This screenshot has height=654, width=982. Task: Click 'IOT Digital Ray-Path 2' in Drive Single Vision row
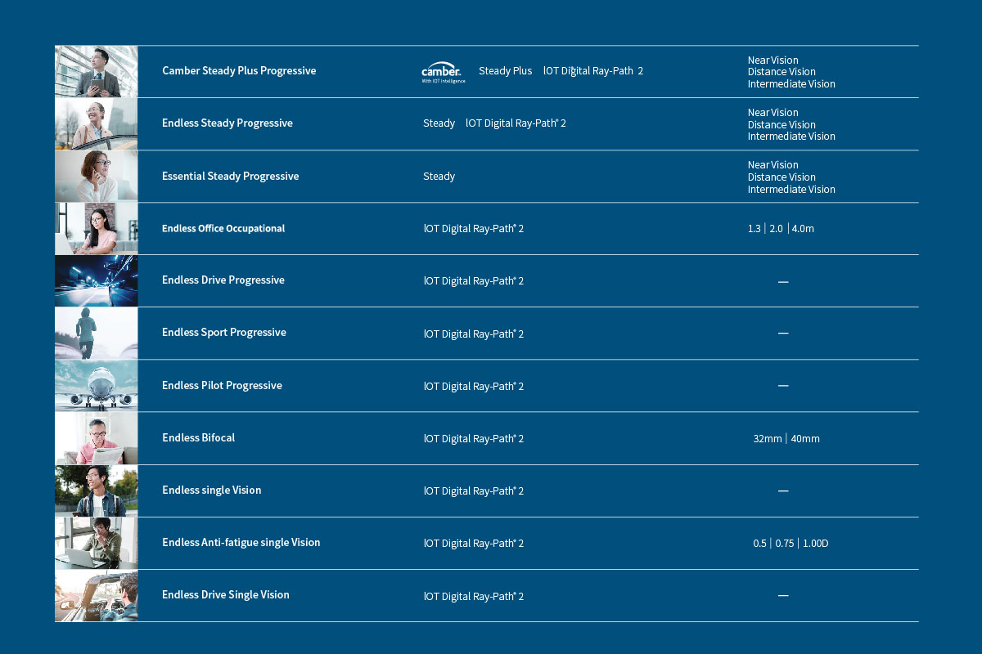click(x=474, y=597)
